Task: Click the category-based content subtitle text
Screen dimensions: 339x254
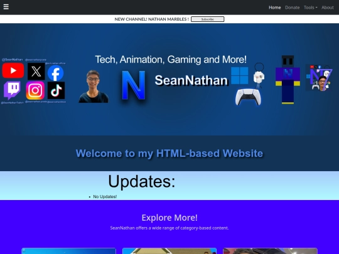Action: [169, 228]
